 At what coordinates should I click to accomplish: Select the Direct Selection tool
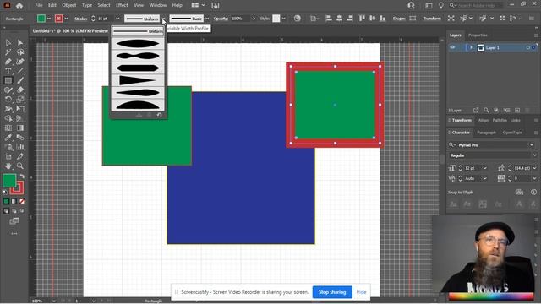coord(20,43)
